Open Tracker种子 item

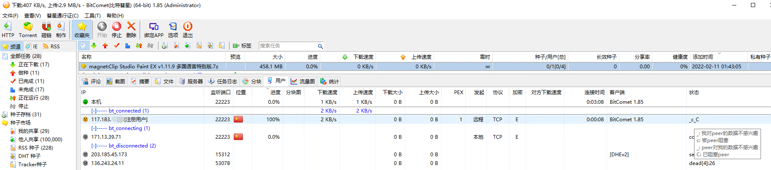[x=33, y=164]
